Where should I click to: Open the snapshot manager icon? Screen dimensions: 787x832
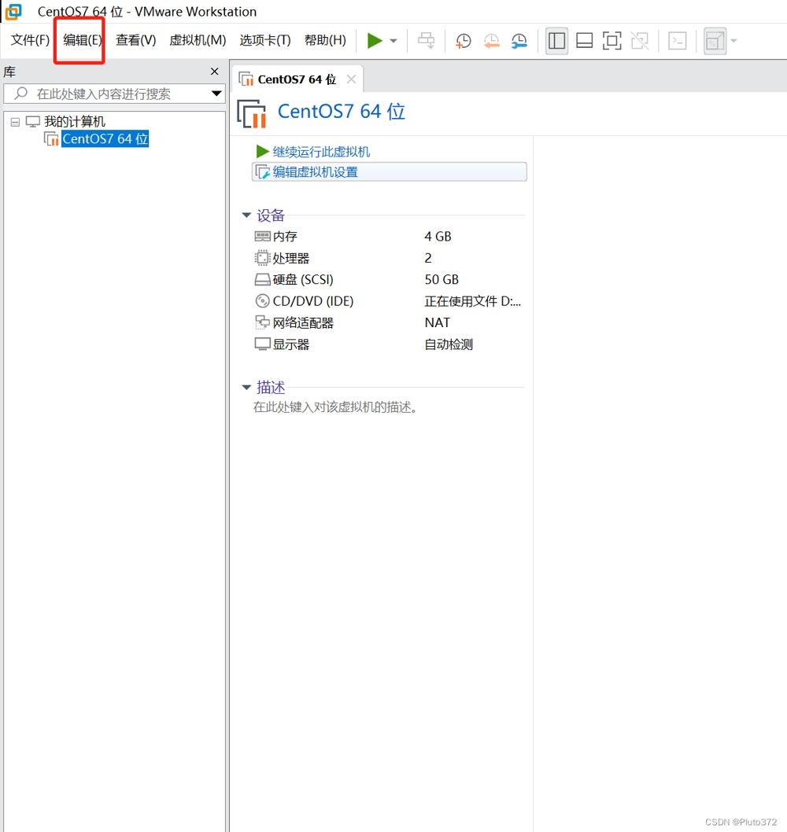519,41
